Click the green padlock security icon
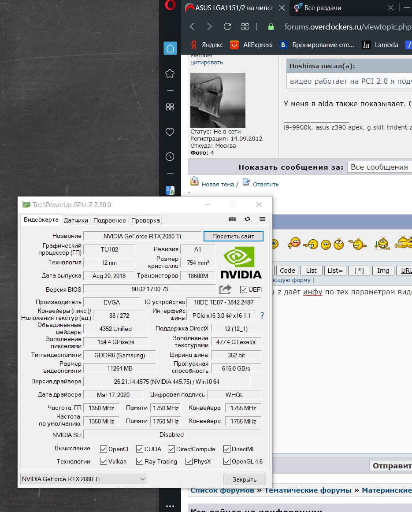412x512 pixels. pyautogui.click(x=271, y=26)
